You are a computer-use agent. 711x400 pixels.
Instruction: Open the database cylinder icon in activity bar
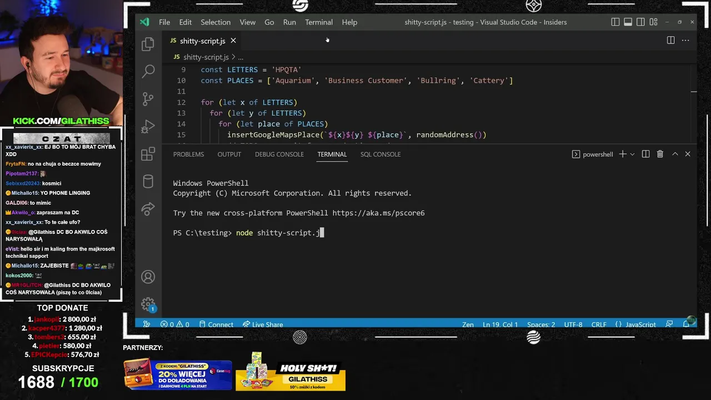tap(148, 181)
